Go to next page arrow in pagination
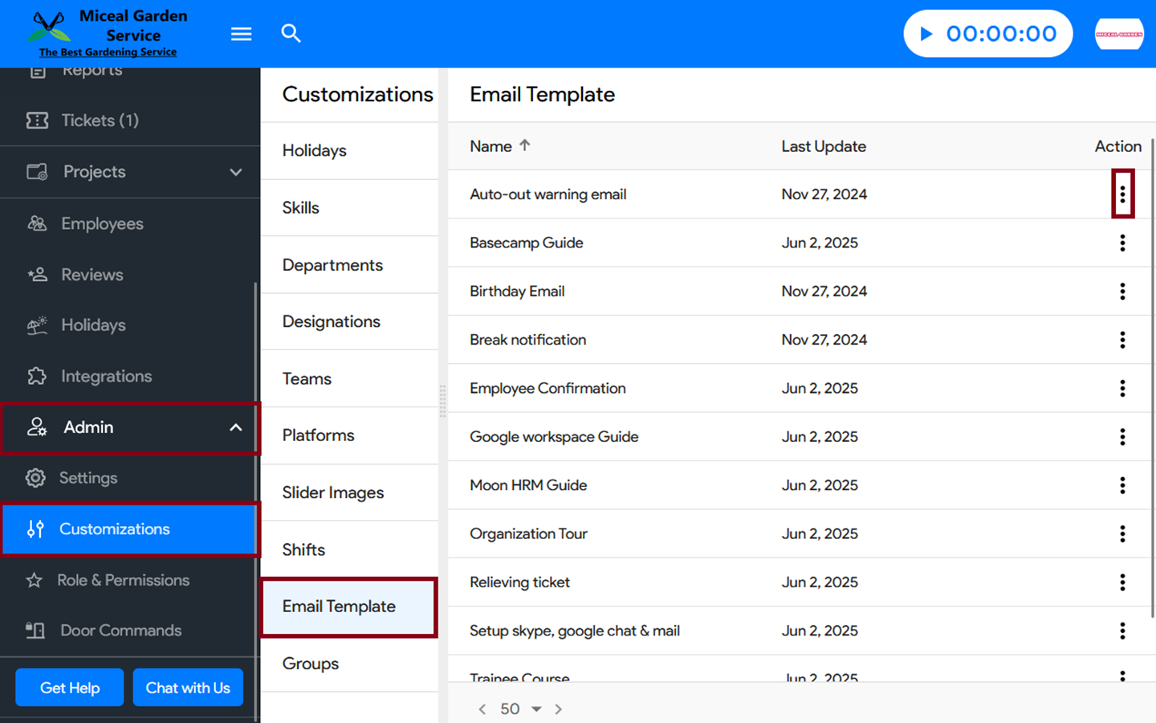The width and height of the screenshot is (1156, 723). (x=559, y=709)
